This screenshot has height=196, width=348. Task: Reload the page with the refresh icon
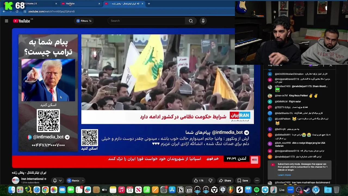(x=17, y=11)
